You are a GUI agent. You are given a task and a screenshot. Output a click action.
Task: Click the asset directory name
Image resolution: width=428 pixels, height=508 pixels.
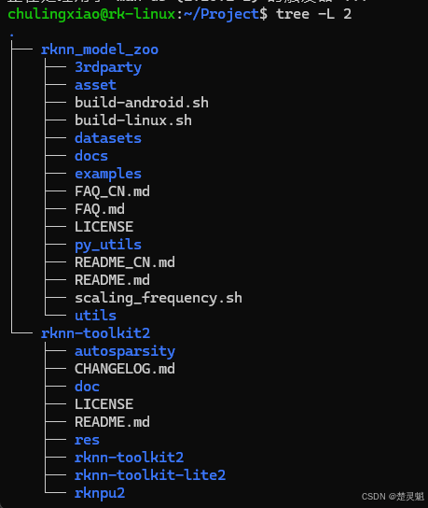(x=95, y=85)
